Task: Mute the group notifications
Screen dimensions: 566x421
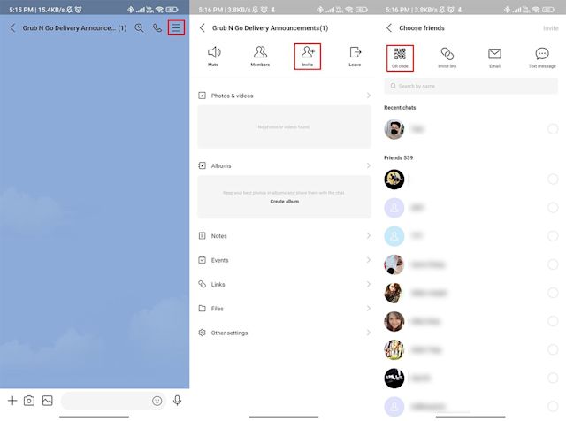Action: coord(213,57)
